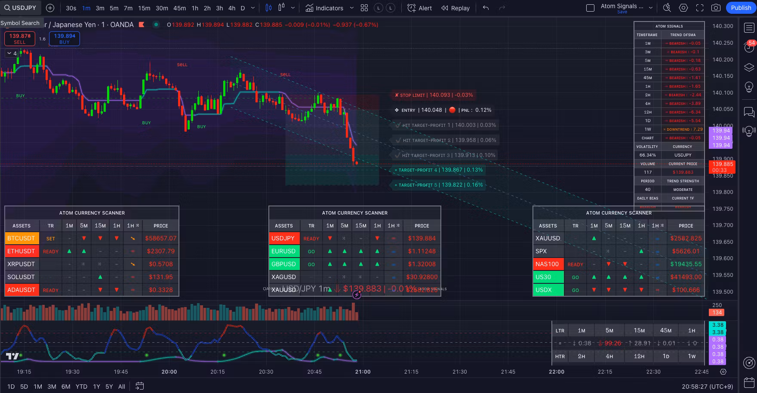Click the hollow candles chart type icon
Viewport: 757px width, 393px height.
pyautogui.click(x=282, y=8)
